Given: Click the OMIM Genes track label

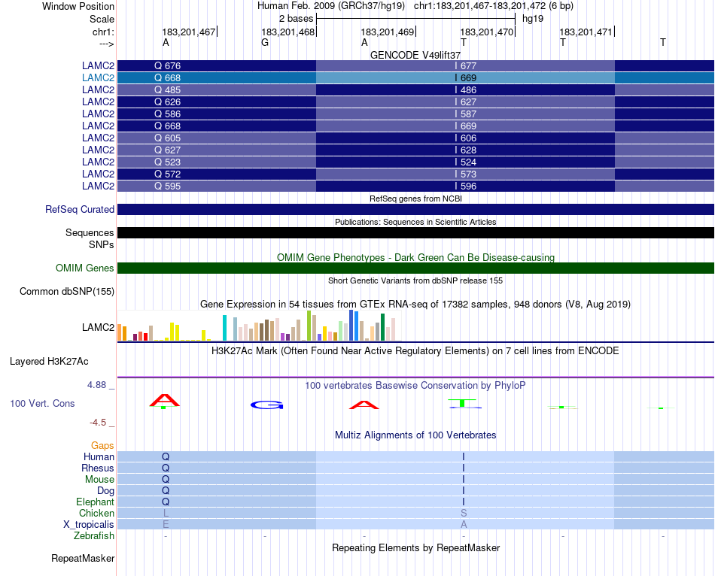Looking at the screenshot, I should (85, 268).
